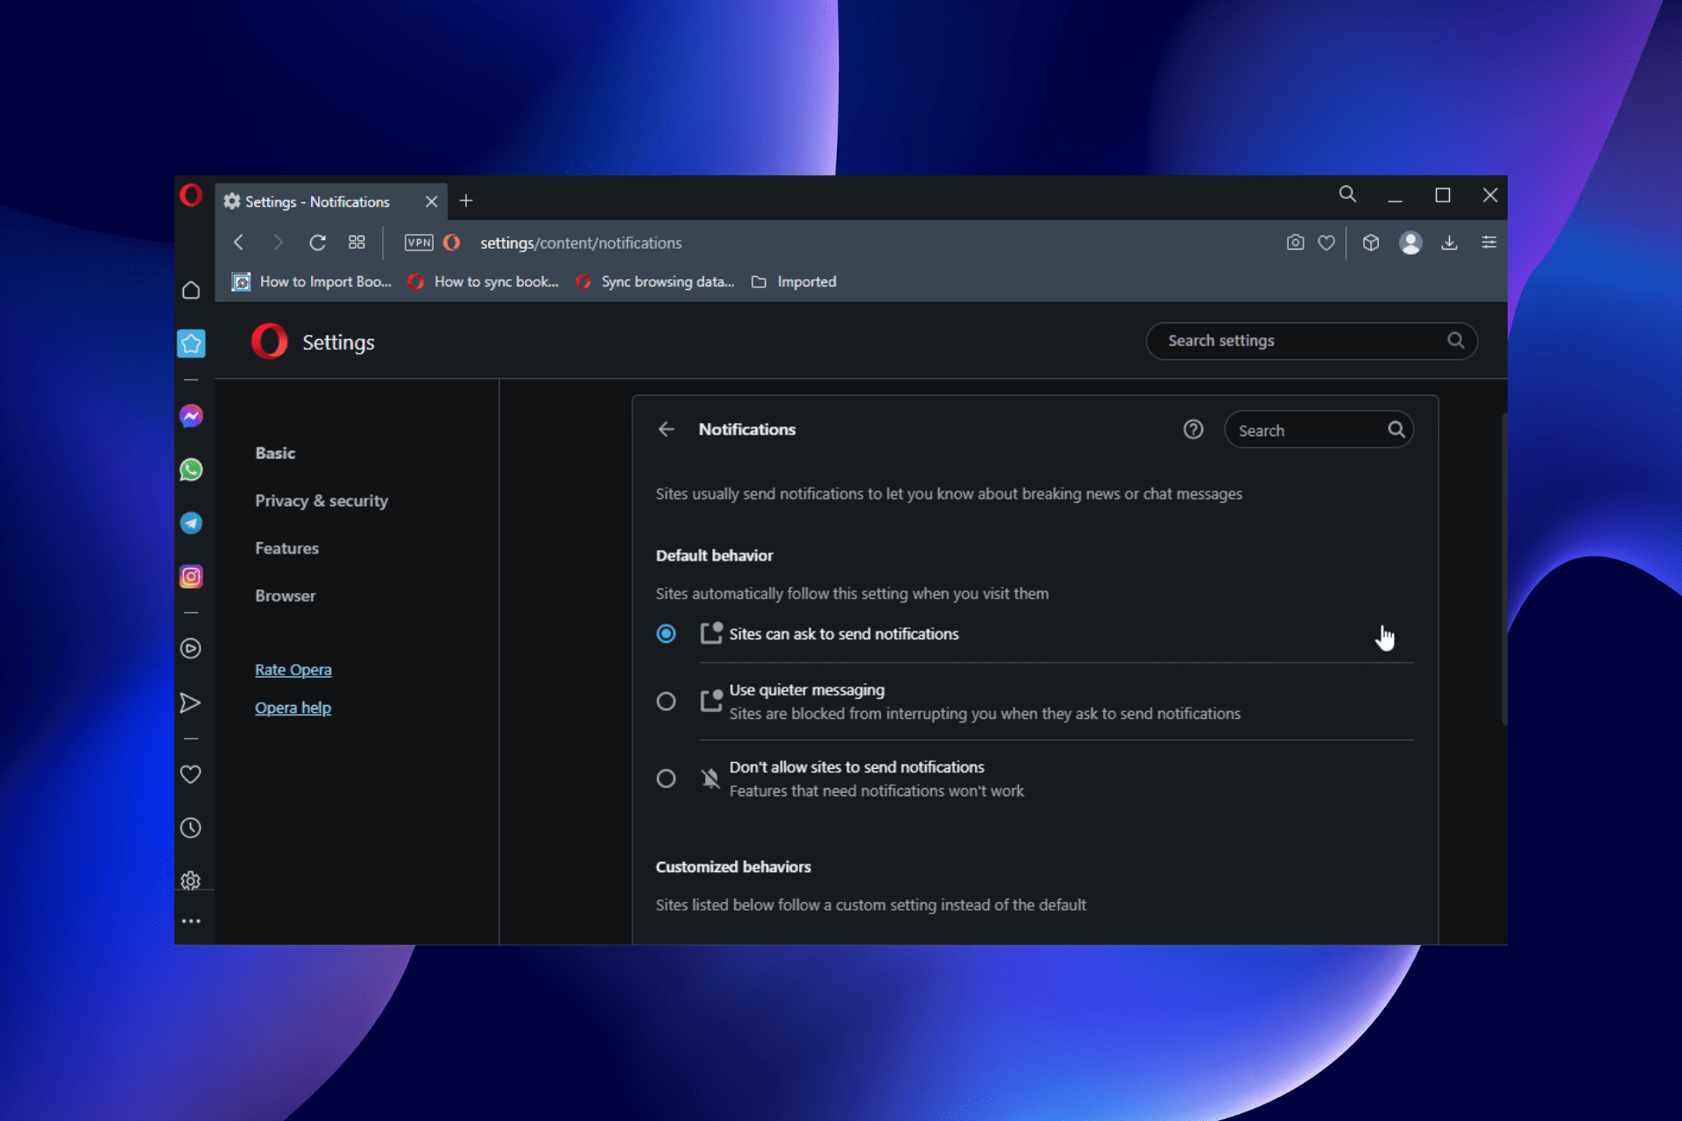Focus the Notifications Search field

pos(1318,430)
